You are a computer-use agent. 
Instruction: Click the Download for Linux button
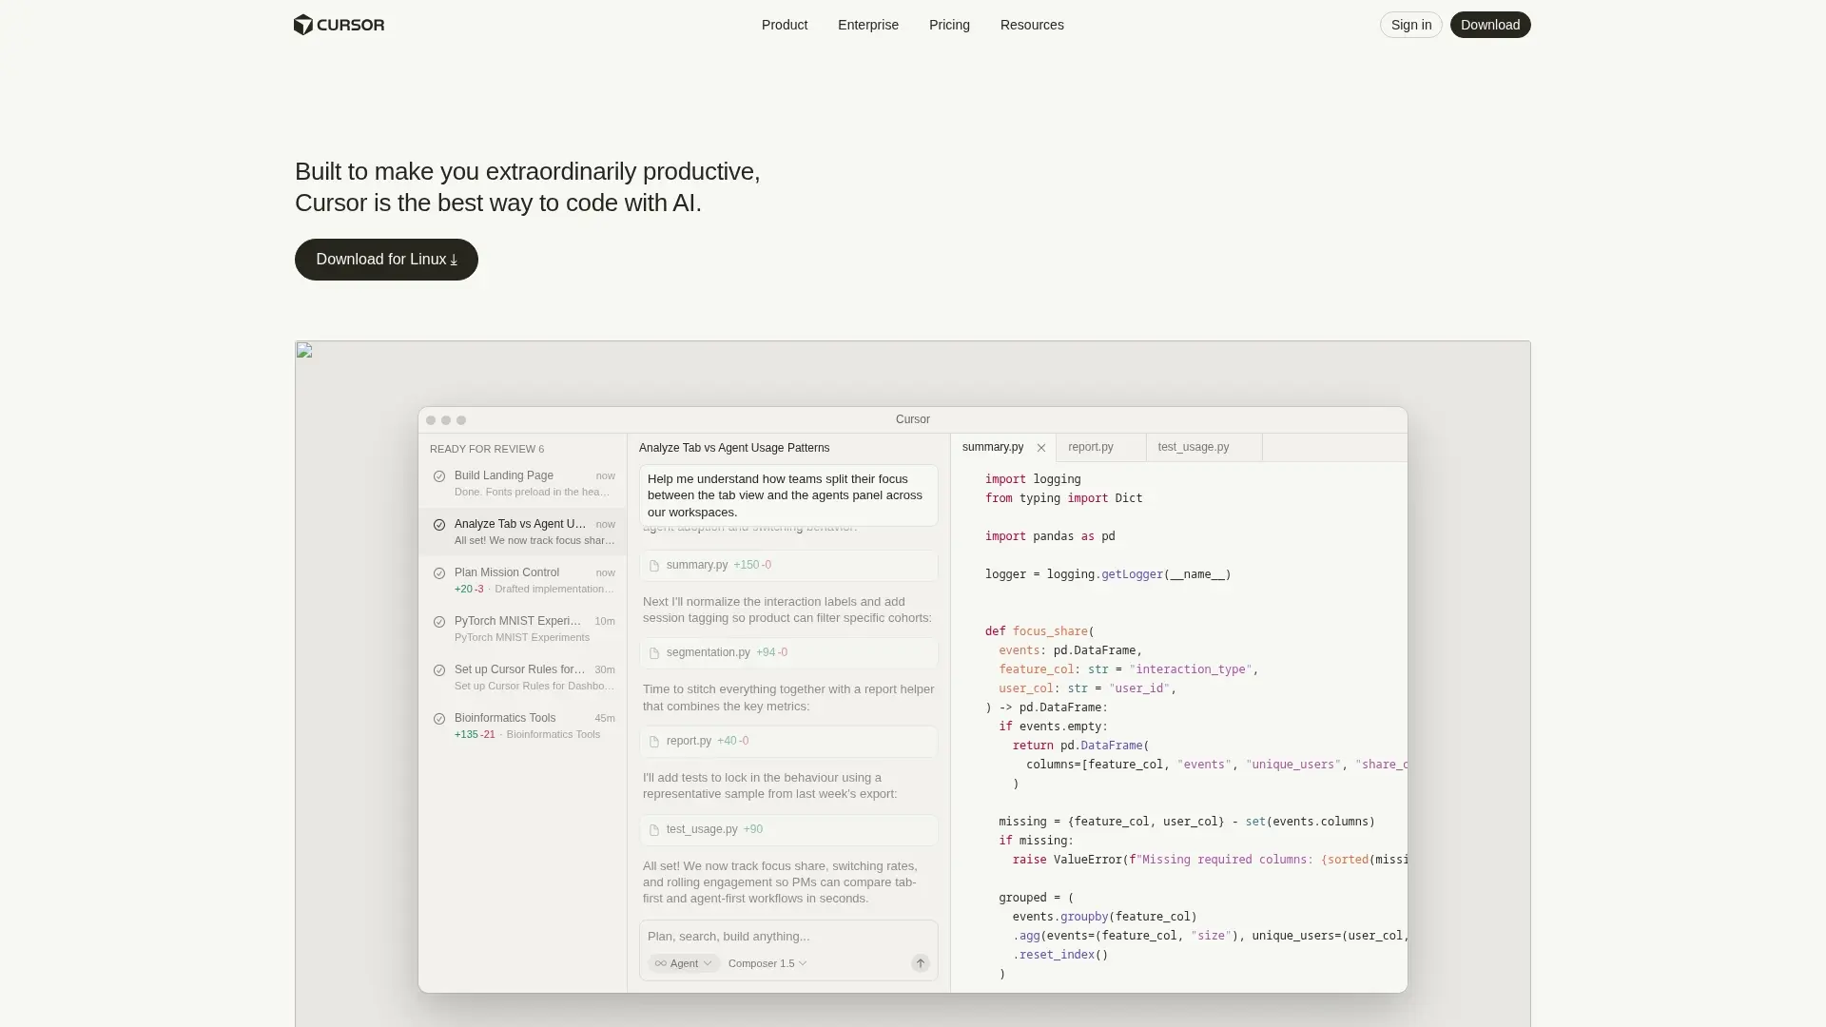386,260
